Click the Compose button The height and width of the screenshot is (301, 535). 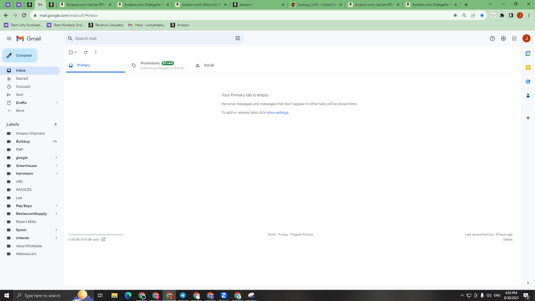(20, 55)
